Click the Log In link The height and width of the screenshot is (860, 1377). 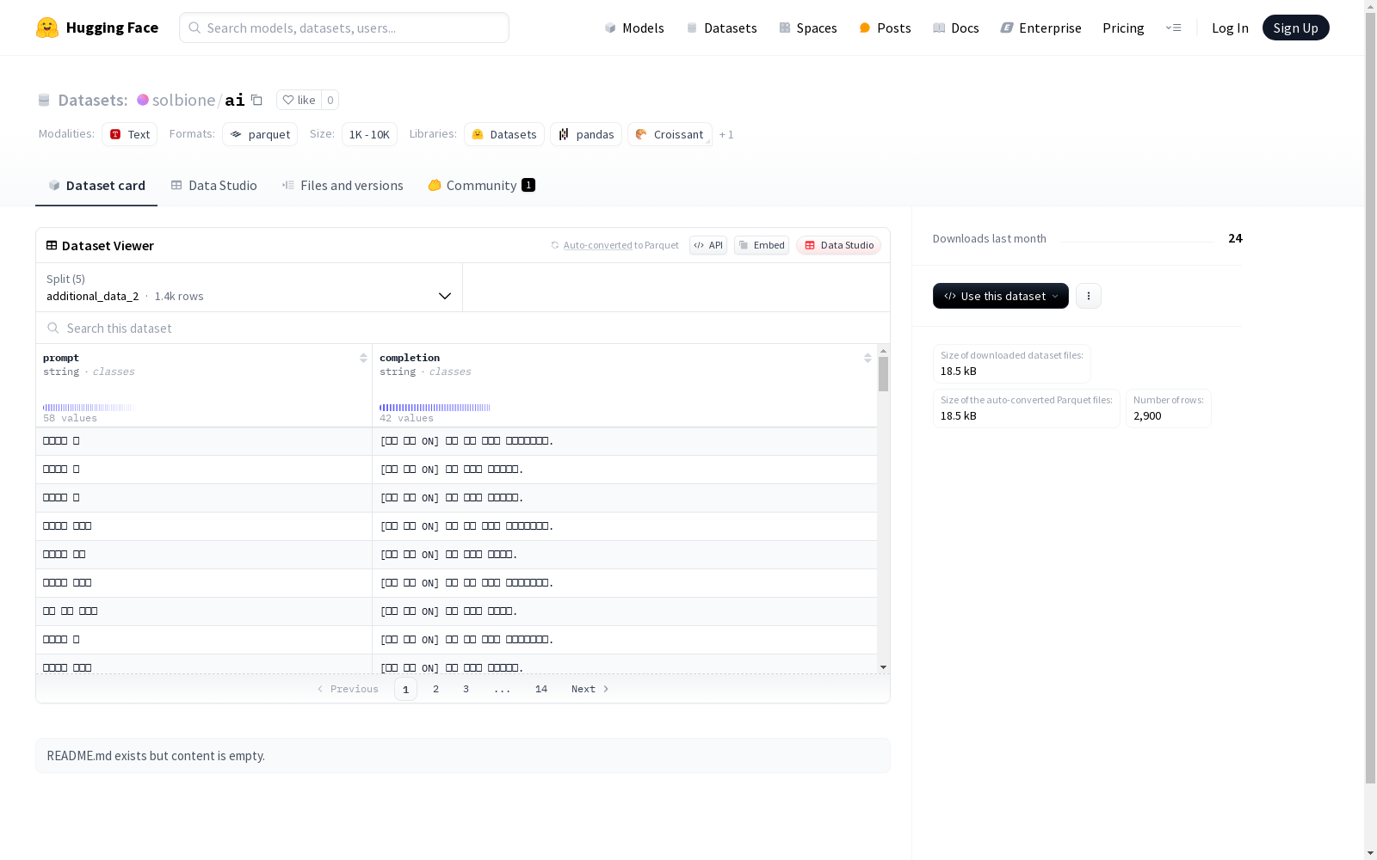tap(1230, 28)
